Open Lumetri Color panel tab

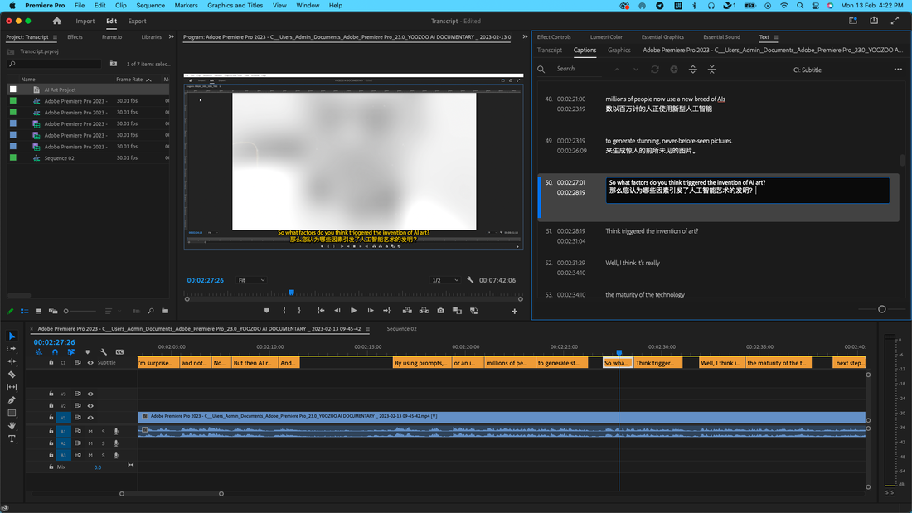[606, 37]
